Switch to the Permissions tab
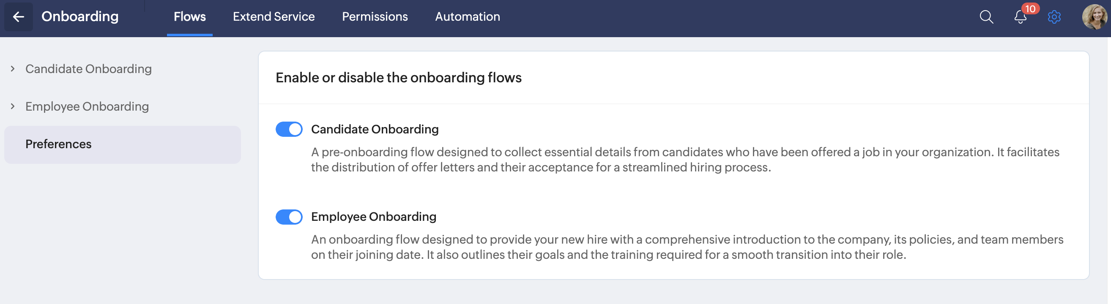This screenshot has height=304, width=1111. [375, 17]
